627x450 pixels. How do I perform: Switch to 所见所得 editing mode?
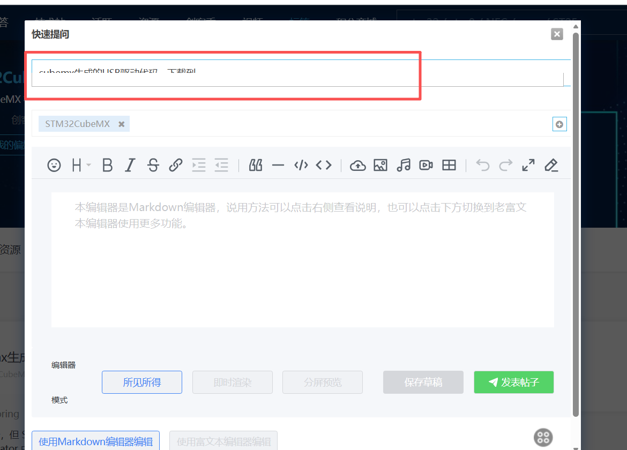[142, 382]
